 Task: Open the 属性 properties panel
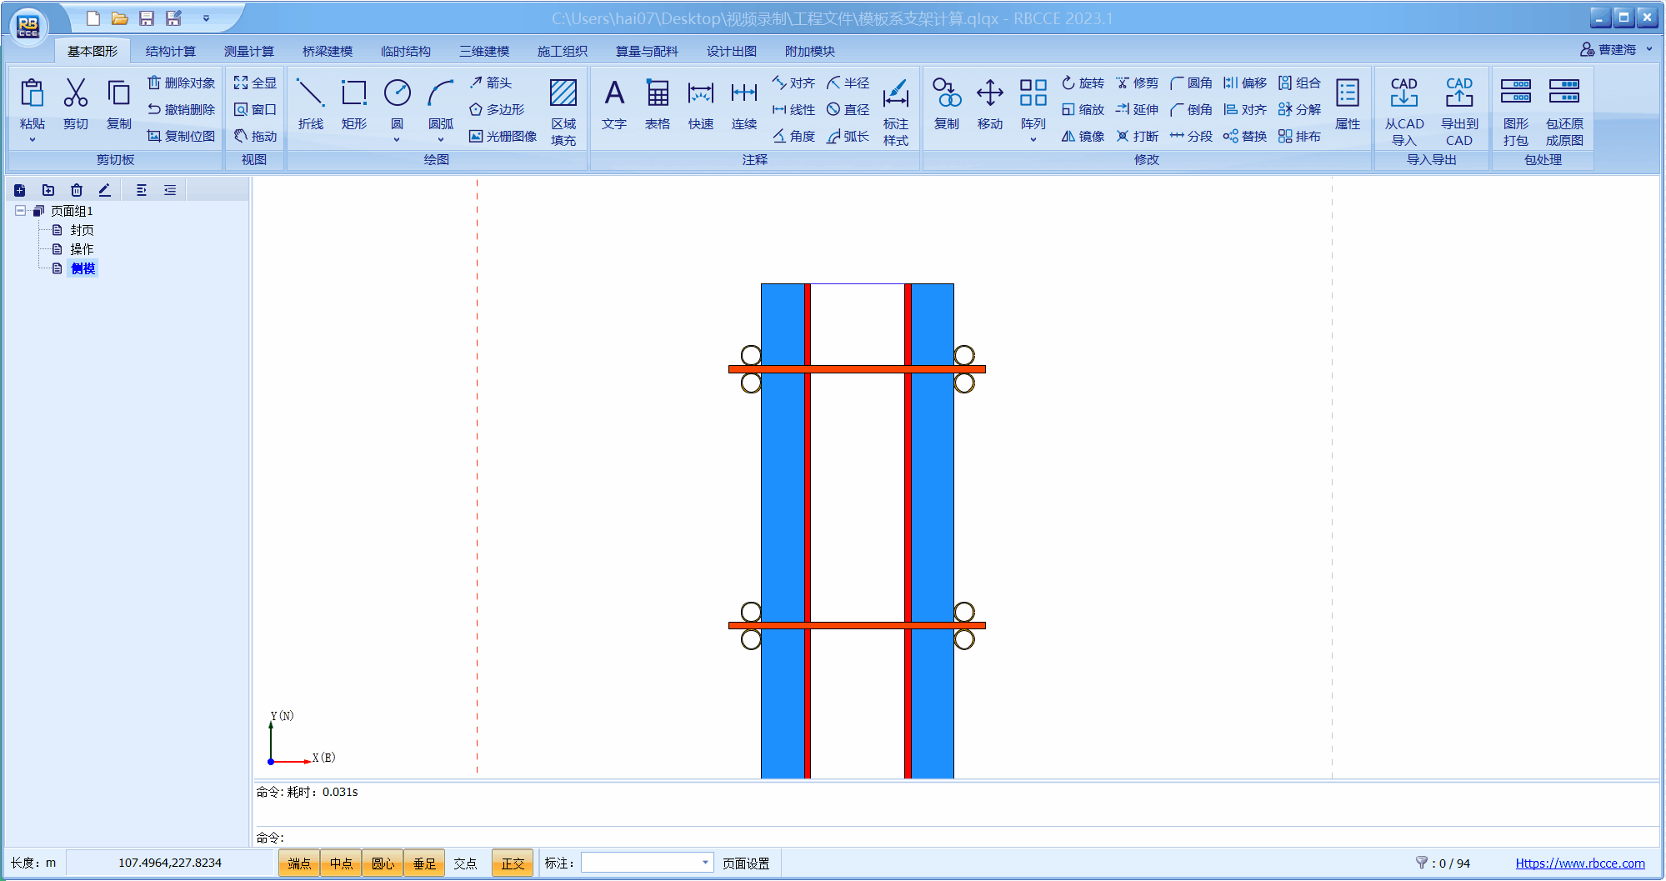[x=1347, y=103]
